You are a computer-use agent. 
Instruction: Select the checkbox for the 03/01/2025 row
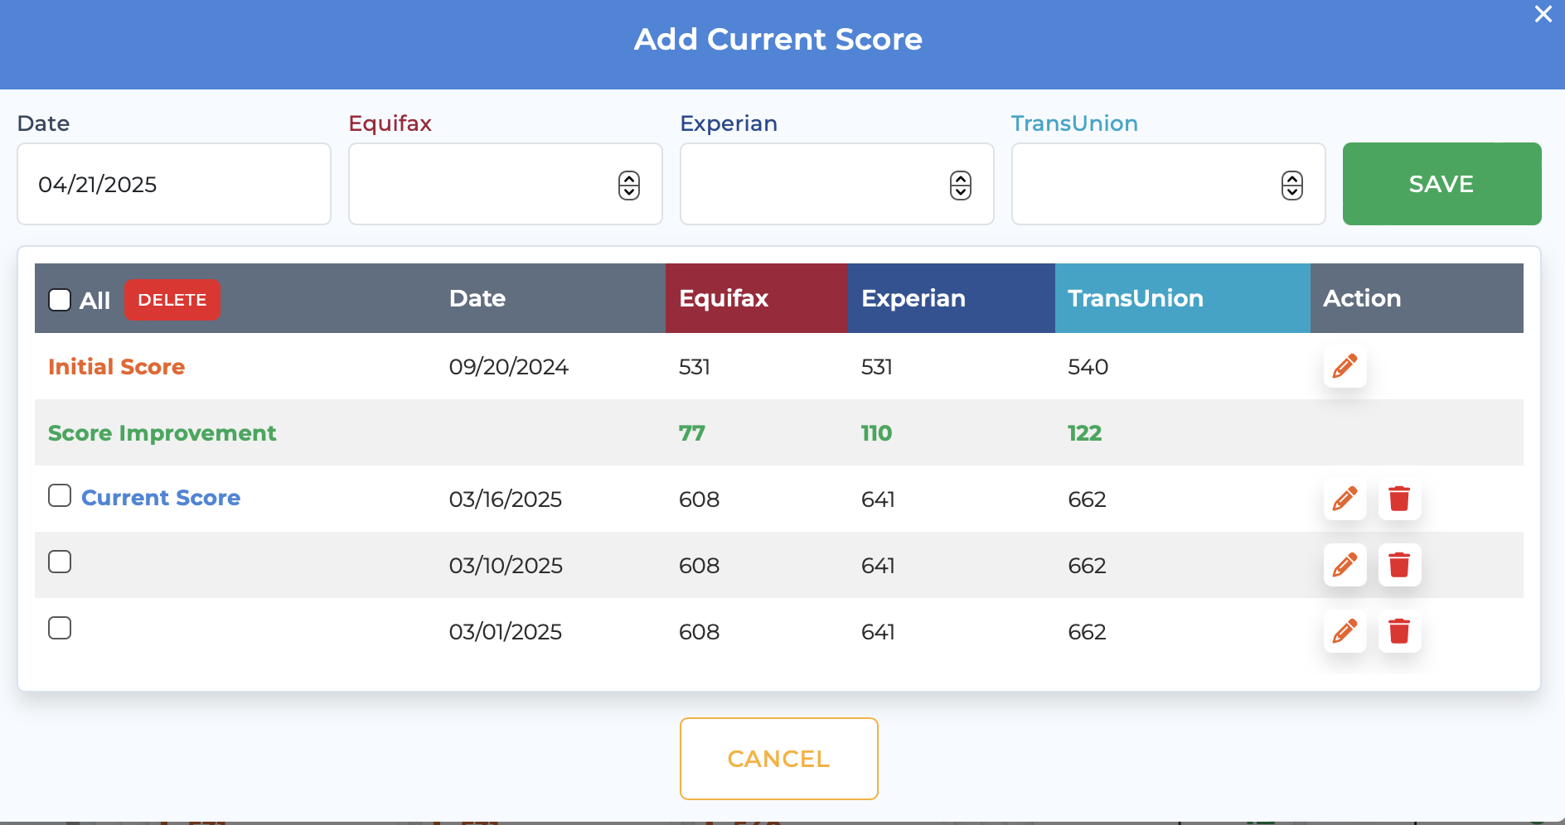tap(60, 628)
